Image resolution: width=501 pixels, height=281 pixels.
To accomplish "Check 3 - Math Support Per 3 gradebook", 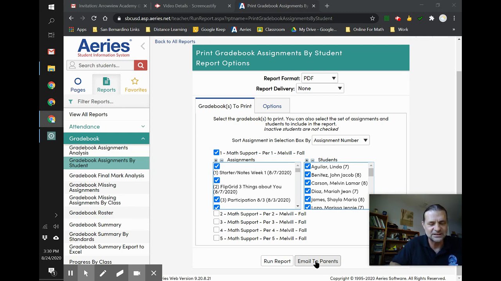I will (216, 222).
